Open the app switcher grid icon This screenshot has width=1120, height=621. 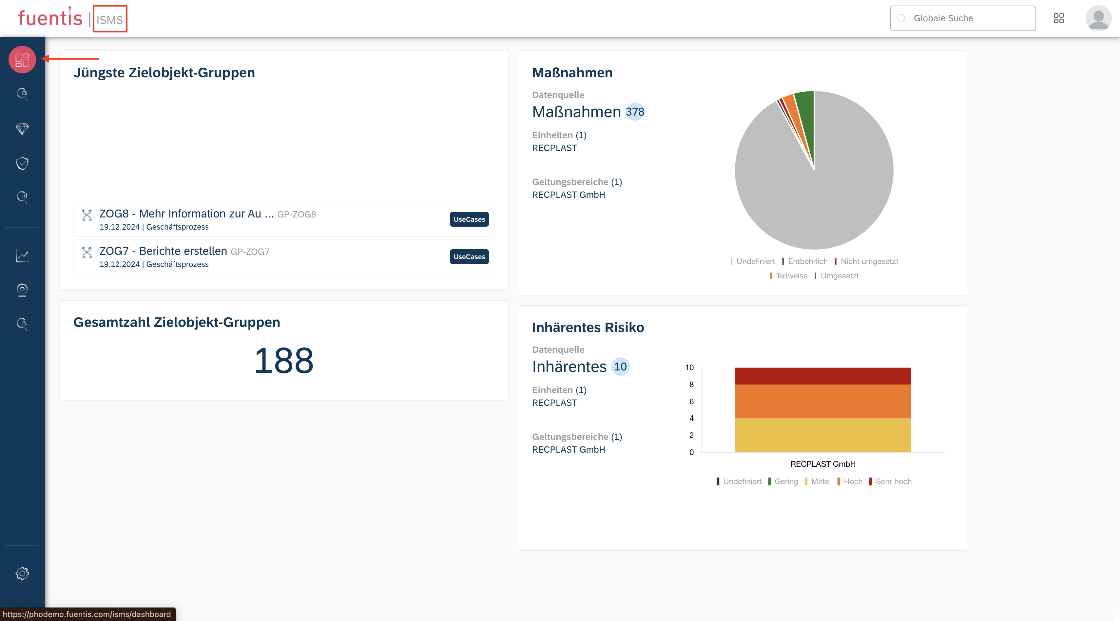pos(1059,18)
